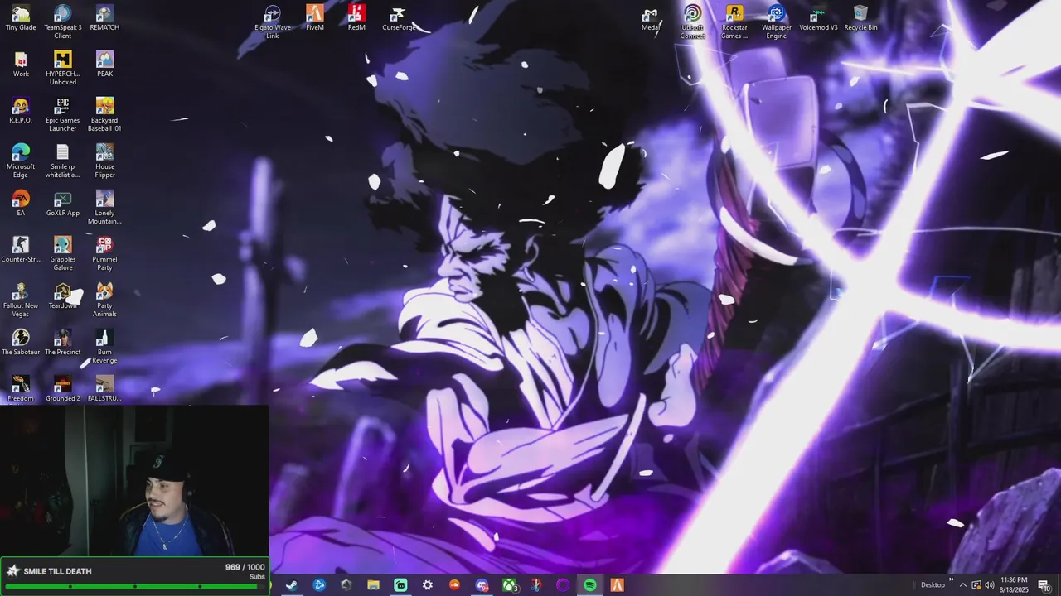The image size is (1061, 596).
Task: Open Spotify from the taskbar
Action: (590, 585)
